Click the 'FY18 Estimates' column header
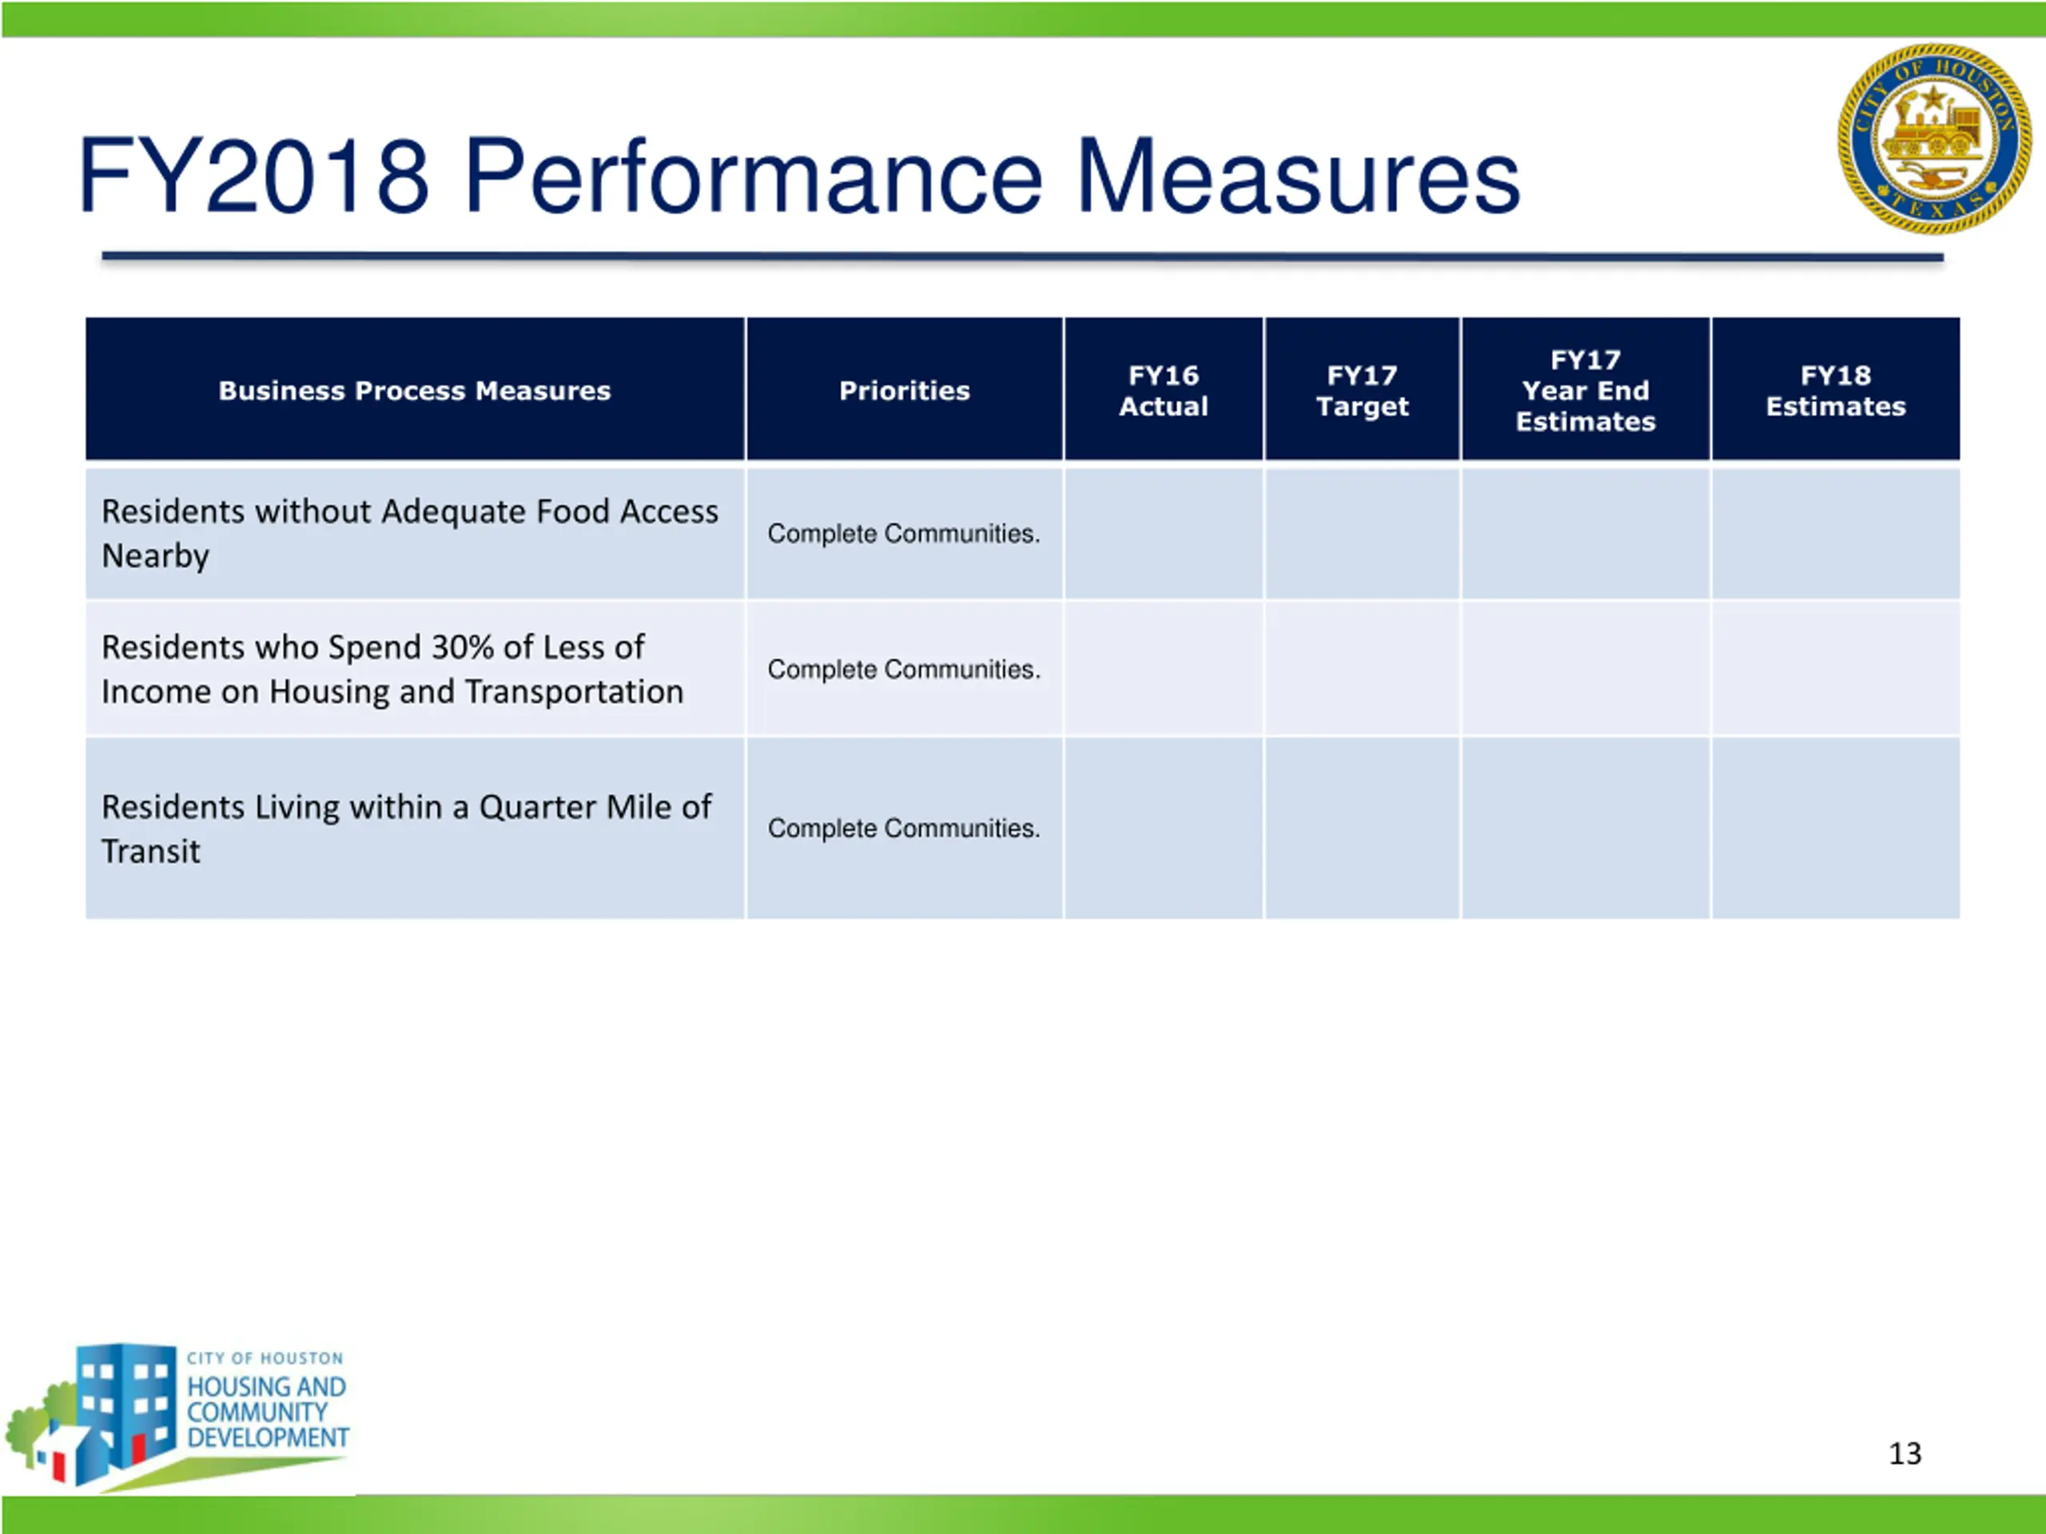Image resolution: width=2046 pixels, height=1534 pixels. (1836, 389)
